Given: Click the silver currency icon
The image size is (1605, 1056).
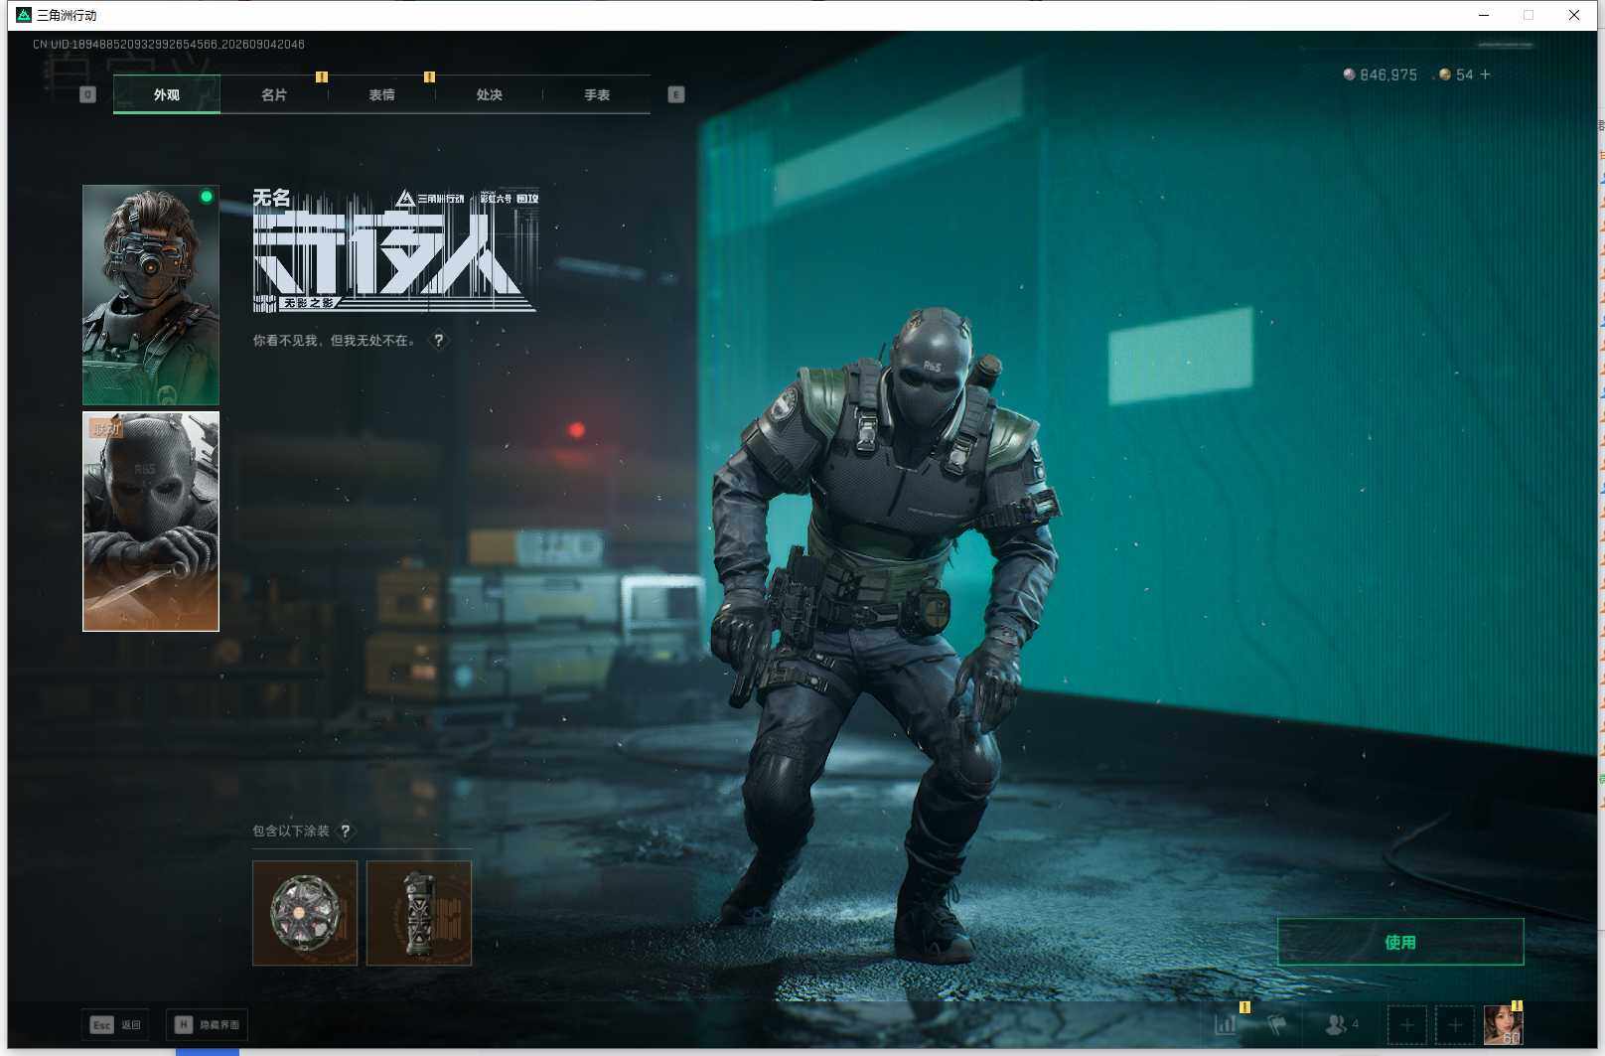Looking at the screenshot, I should (1349, 75).
